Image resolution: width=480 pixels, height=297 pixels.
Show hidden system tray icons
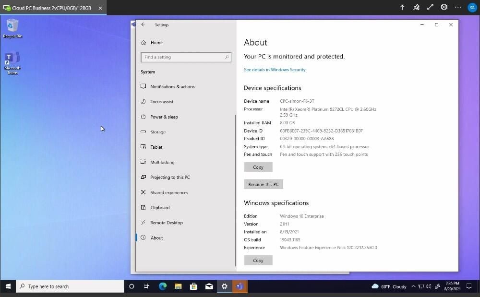[413, 286]
